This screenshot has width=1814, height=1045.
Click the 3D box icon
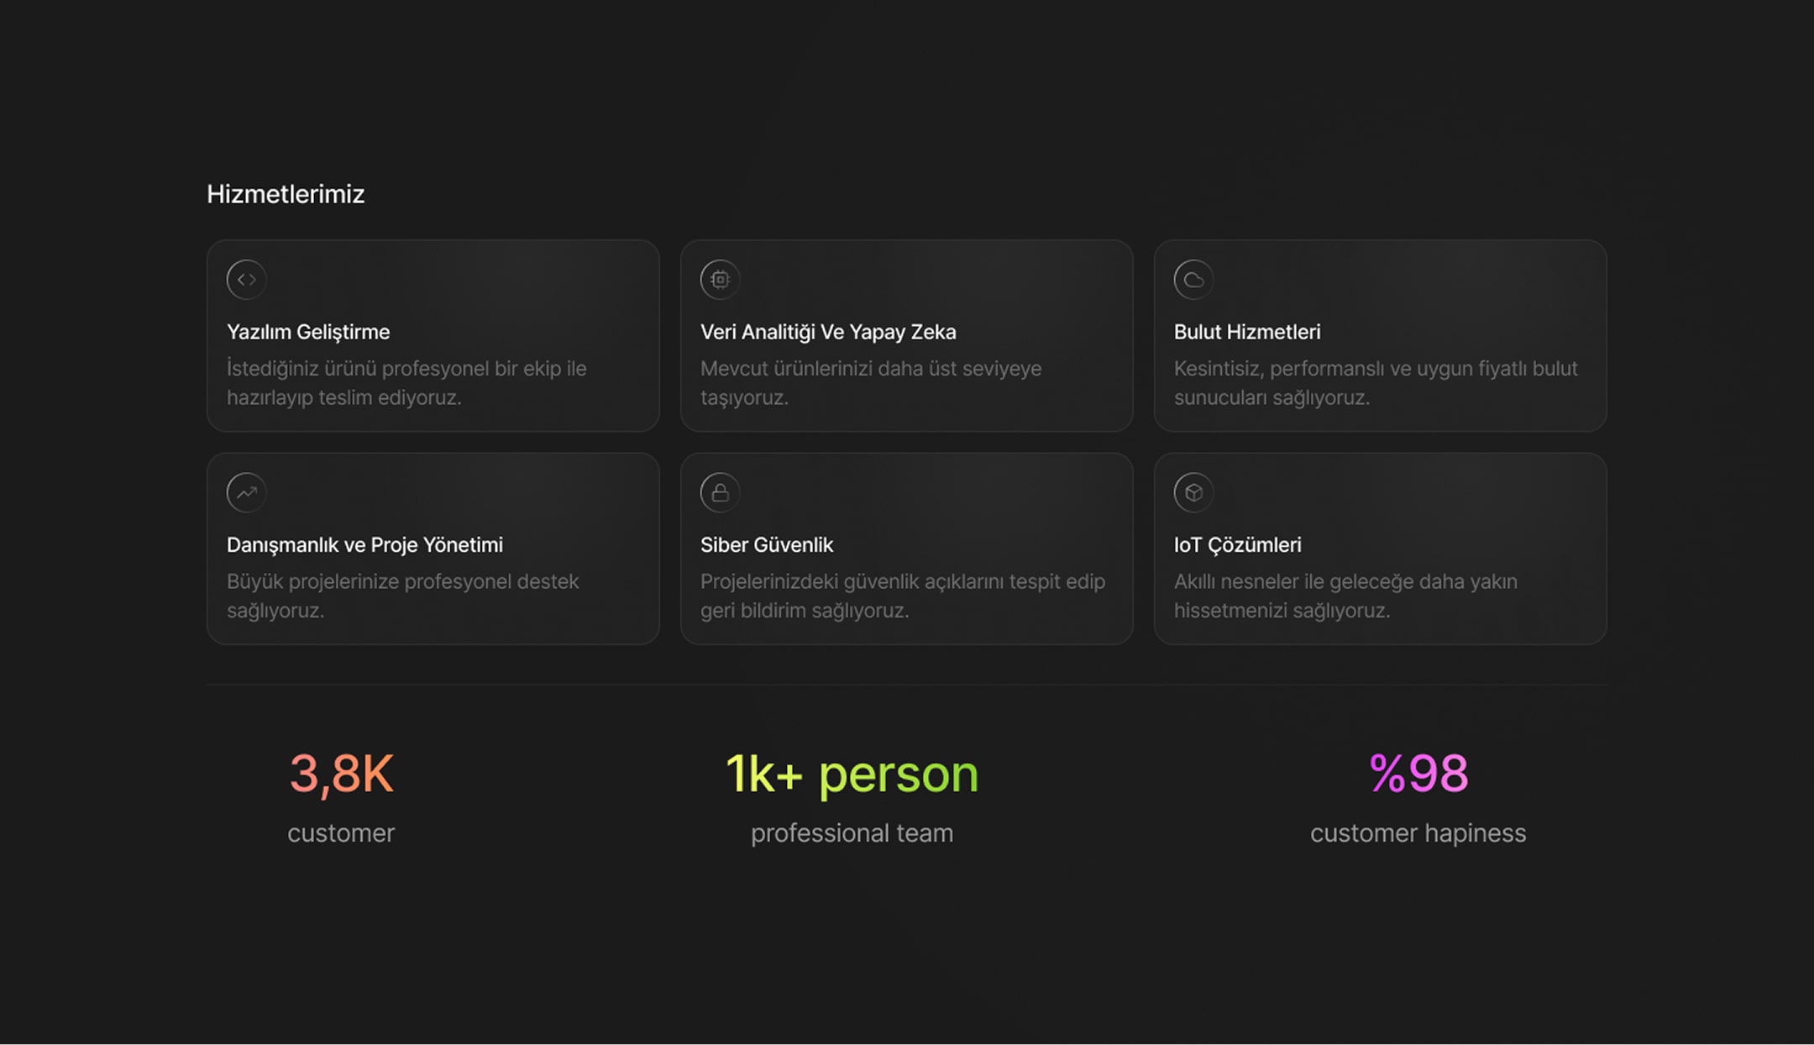point(1193,492)
